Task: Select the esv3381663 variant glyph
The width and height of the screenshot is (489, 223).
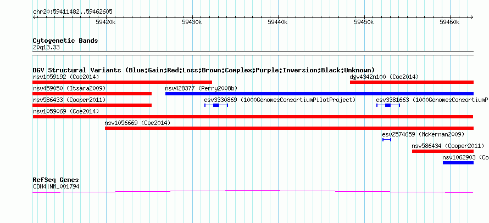Action: 388,105
